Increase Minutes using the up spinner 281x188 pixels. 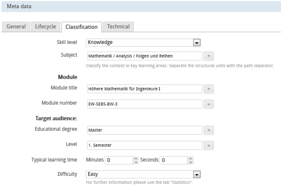pyautogui.click(x=136, y=158)
